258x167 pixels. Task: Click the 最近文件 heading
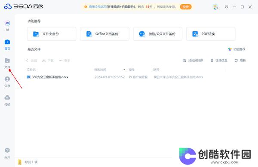pyautogui.click(x=34, y=49)
